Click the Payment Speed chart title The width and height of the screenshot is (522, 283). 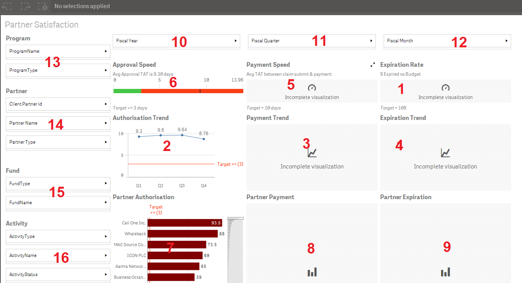(268, 65)
